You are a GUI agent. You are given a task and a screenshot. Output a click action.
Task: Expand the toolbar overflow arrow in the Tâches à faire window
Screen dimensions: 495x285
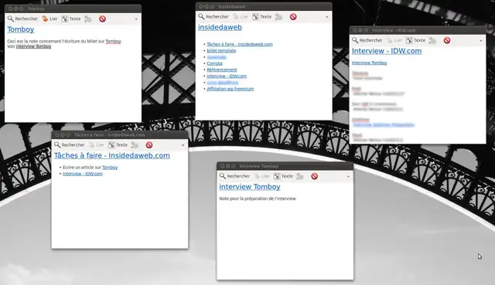[x=183, y=145]
